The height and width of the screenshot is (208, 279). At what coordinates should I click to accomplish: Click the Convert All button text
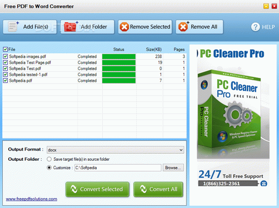(163, 189)
